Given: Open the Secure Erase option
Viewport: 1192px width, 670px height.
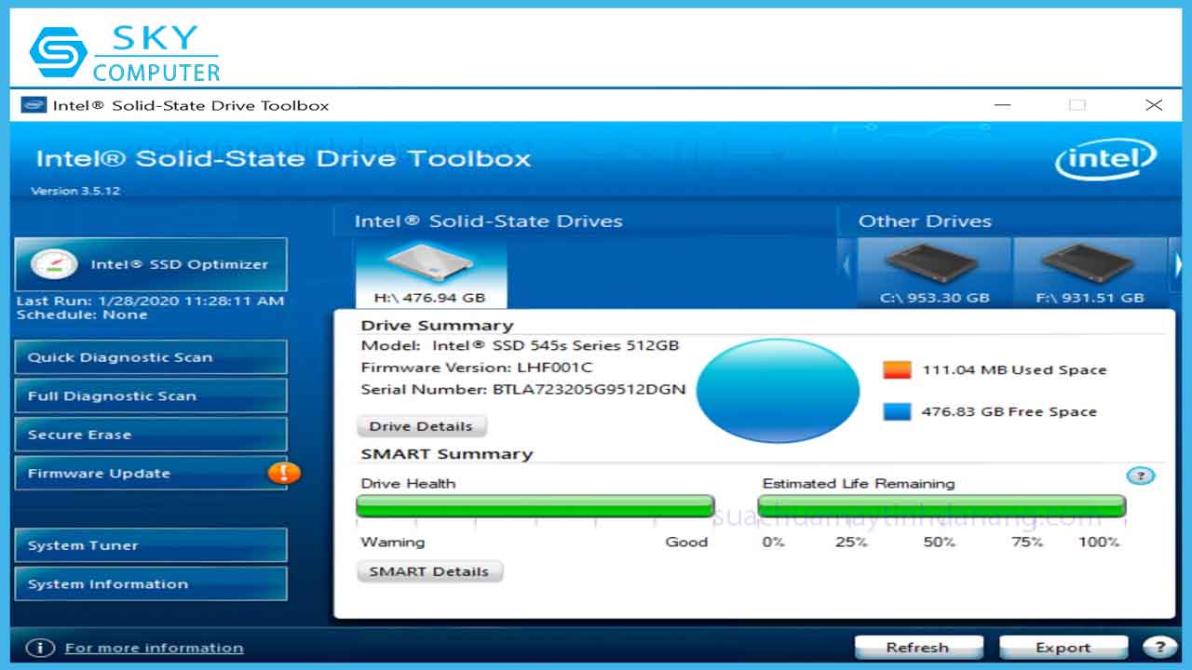Looking at the screenshot, I should 151,435.
